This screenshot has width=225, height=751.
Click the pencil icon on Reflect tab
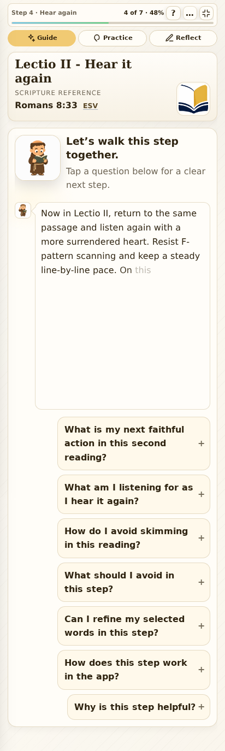click(169, 38)
